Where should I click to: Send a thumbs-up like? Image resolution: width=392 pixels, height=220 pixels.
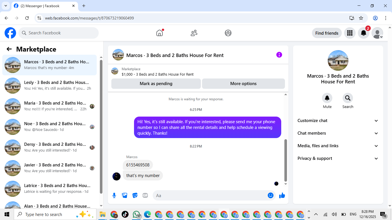(282, 195)
